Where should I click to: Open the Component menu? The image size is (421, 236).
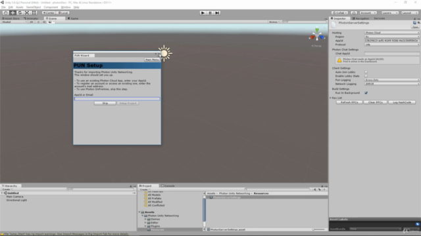(51, 7)
